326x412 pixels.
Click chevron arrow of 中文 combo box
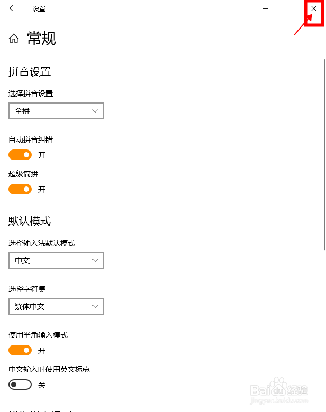95,260
